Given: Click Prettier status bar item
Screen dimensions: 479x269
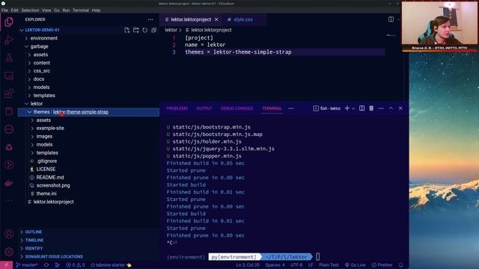Looking at the screenshot, I should [x=382, y=265].
